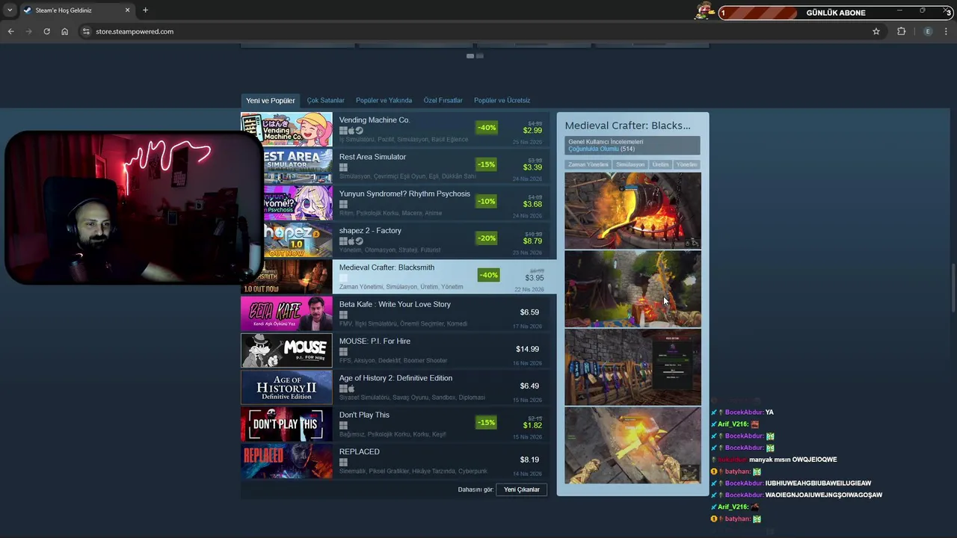This screenshot has height=538, width=957.
Task: Click the -40% discount badge for Vending Machine Co.
Action: [x=487, y=128]
